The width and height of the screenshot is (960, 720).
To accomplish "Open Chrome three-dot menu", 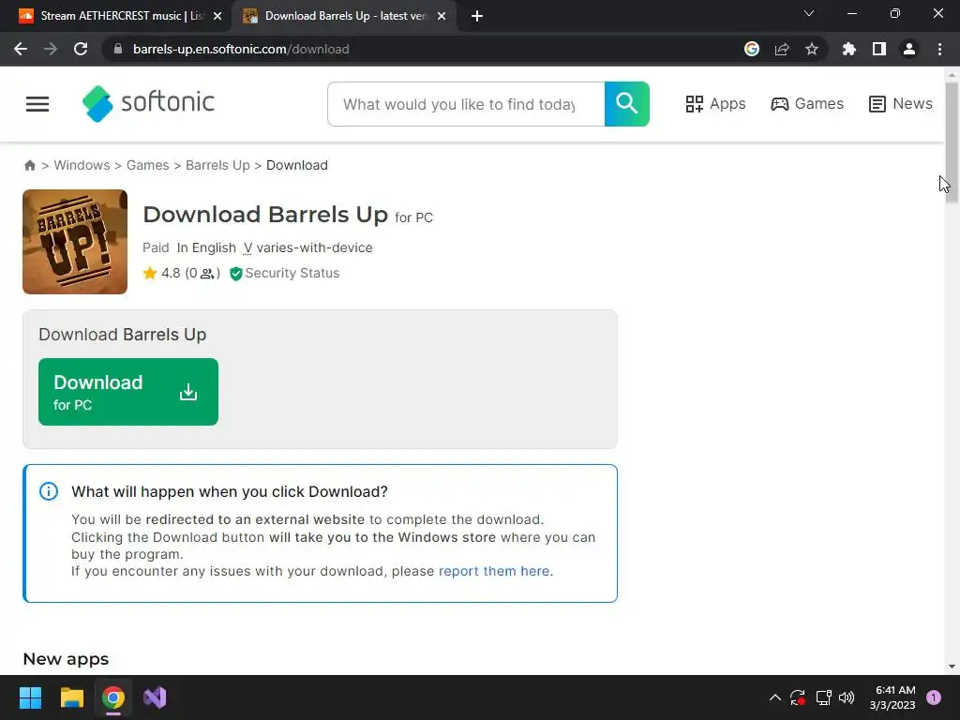I will [x=939, y=49].
